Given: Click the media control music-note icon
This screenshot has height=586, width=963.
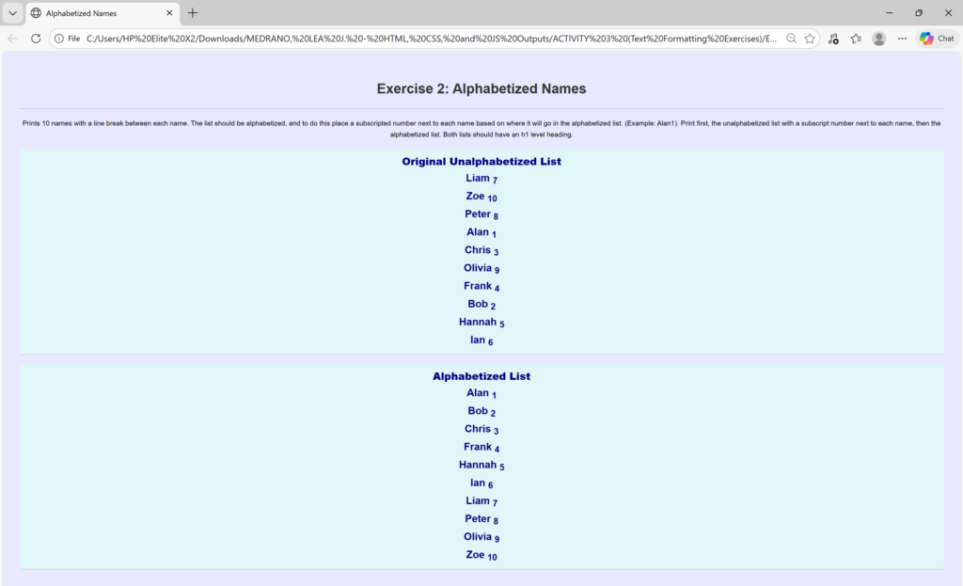Looking at the screenshot, I should (x=833, y=39).
